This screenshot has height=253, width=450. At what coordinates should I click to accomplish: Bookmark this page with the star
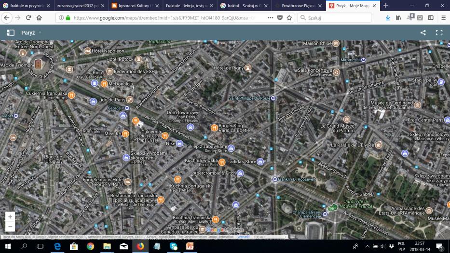pyautogui.click(x=289, y=18)
